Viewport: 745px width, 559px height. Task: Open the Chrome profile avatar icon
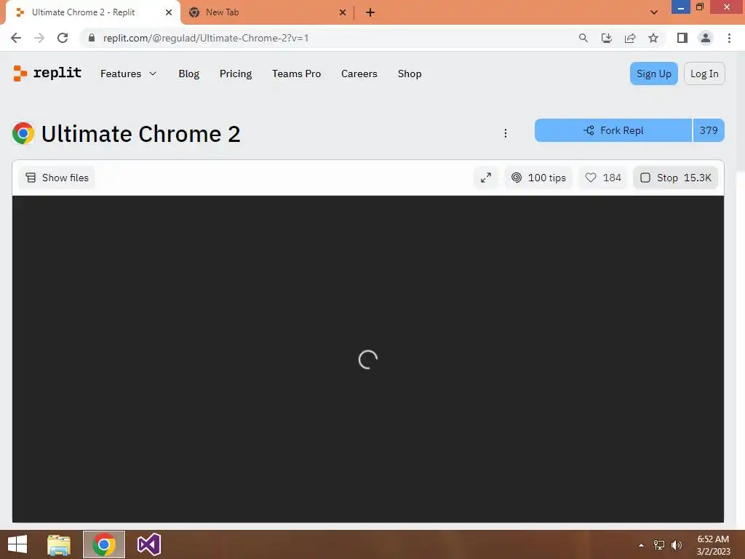click(x=706, y=38)
